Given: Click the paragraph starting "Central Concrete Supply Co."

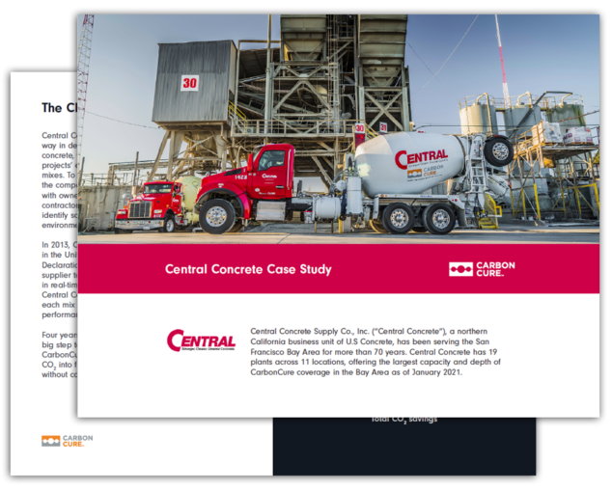Looking at the screenshot, I should [x=376, y=351].
